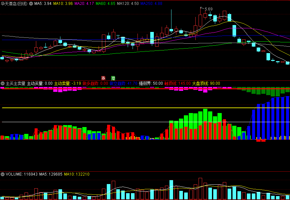
Task: Open the VOLUME panel dropdown arrow
Action: 2,174
